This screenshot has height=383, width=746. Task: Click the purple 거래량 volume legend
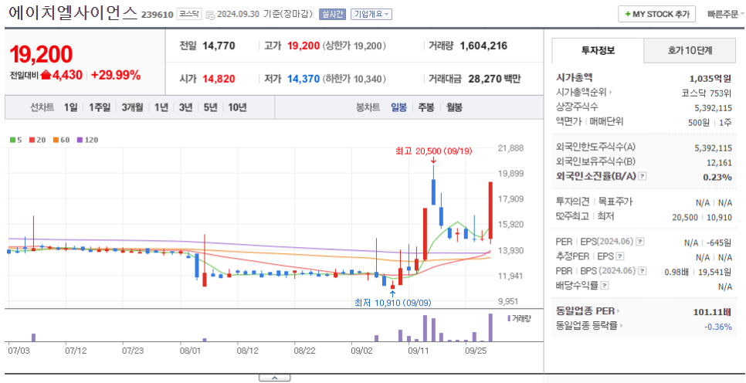click(519, 318)
